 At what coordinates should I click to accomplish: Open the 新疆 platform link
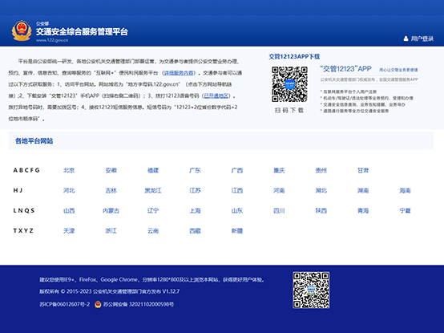(x=237, y=230)
